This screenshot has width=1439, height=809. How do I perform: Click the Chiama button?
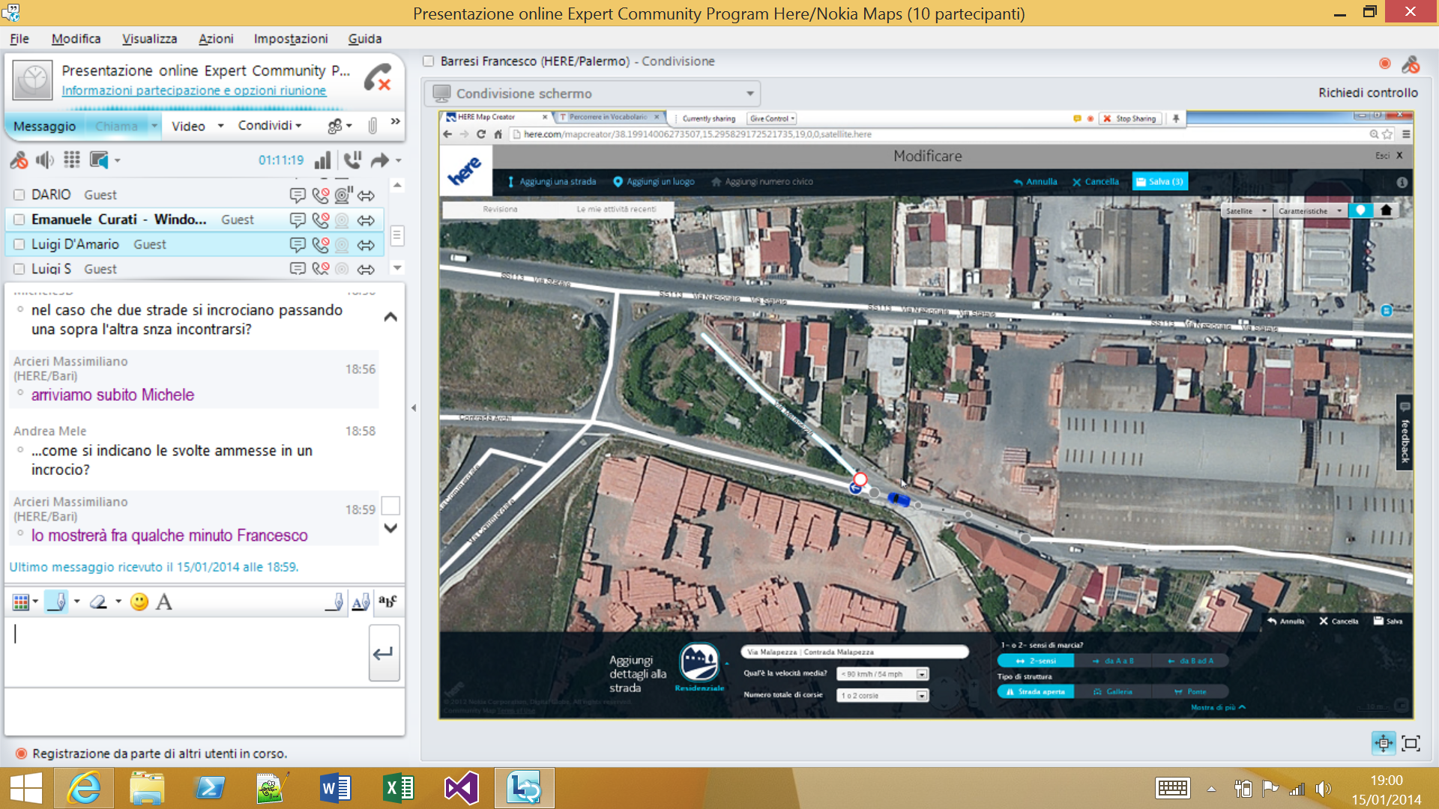116,126
